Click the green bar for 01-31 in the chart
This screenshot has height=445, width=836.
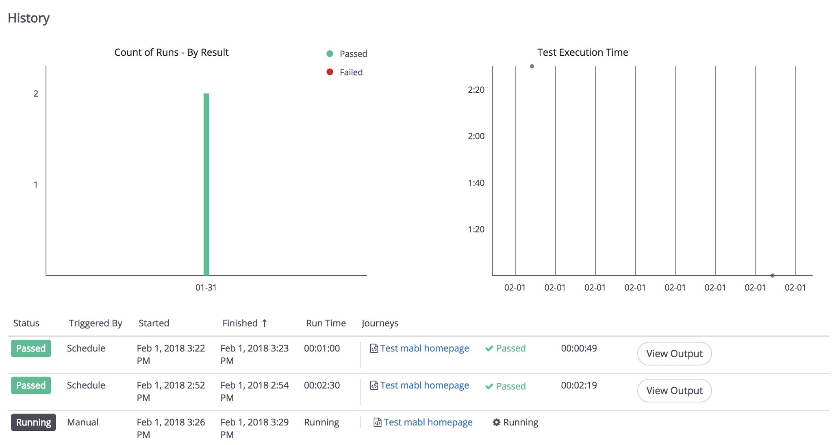click(x=206, y=185)
